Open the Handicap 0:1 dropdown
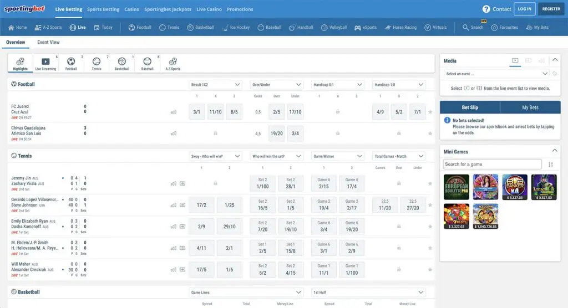Screen dimensions: 568x308 coord(338,85)
